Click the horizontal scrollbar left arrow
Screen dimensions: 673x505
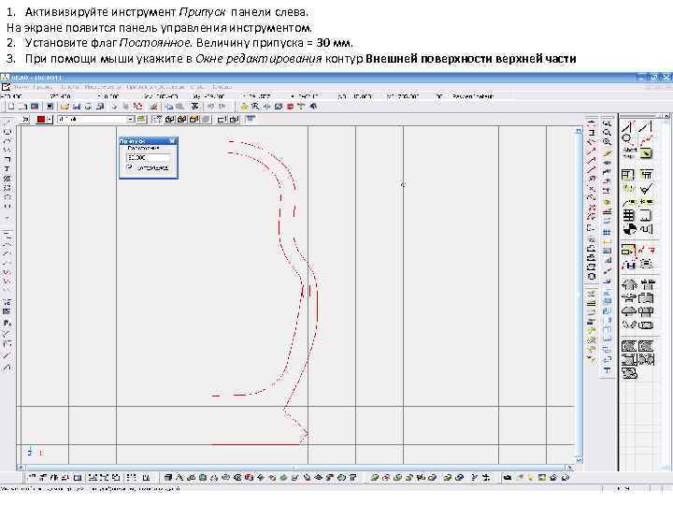click(21, 468)
